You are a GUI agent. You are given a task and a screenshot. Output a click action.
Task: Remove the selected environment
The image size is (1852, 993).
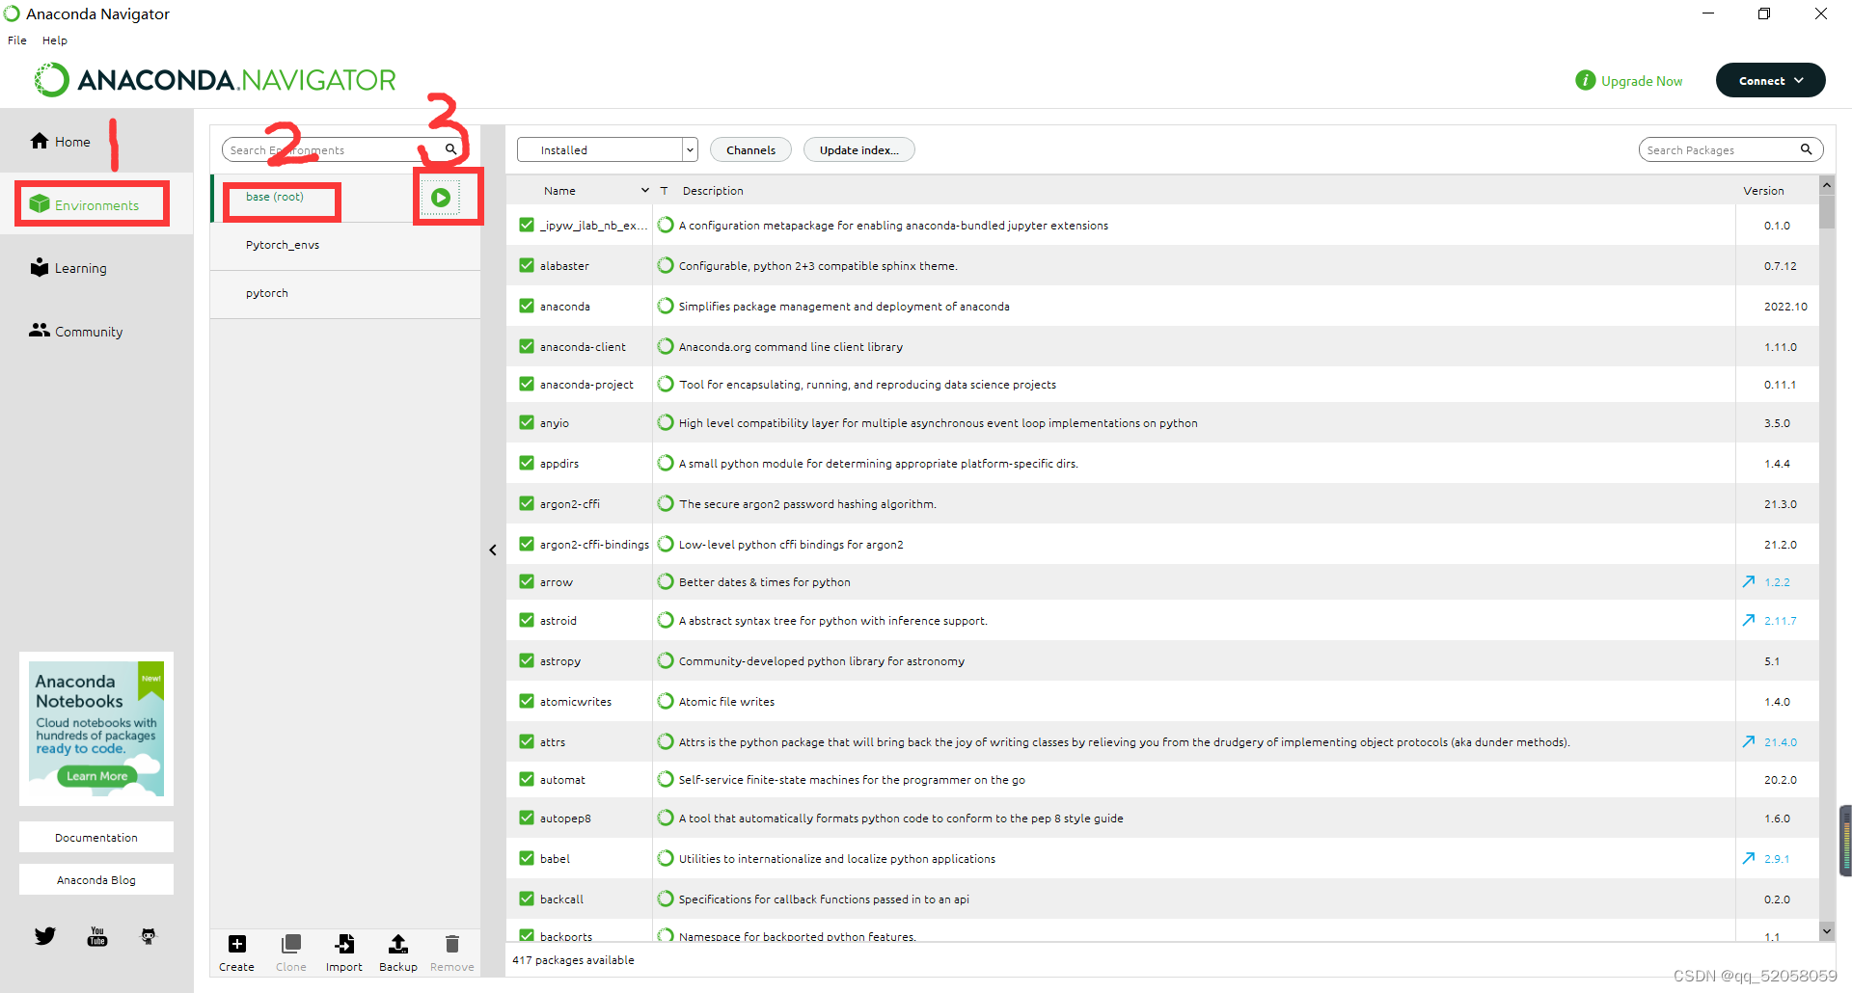pos(451,953)
